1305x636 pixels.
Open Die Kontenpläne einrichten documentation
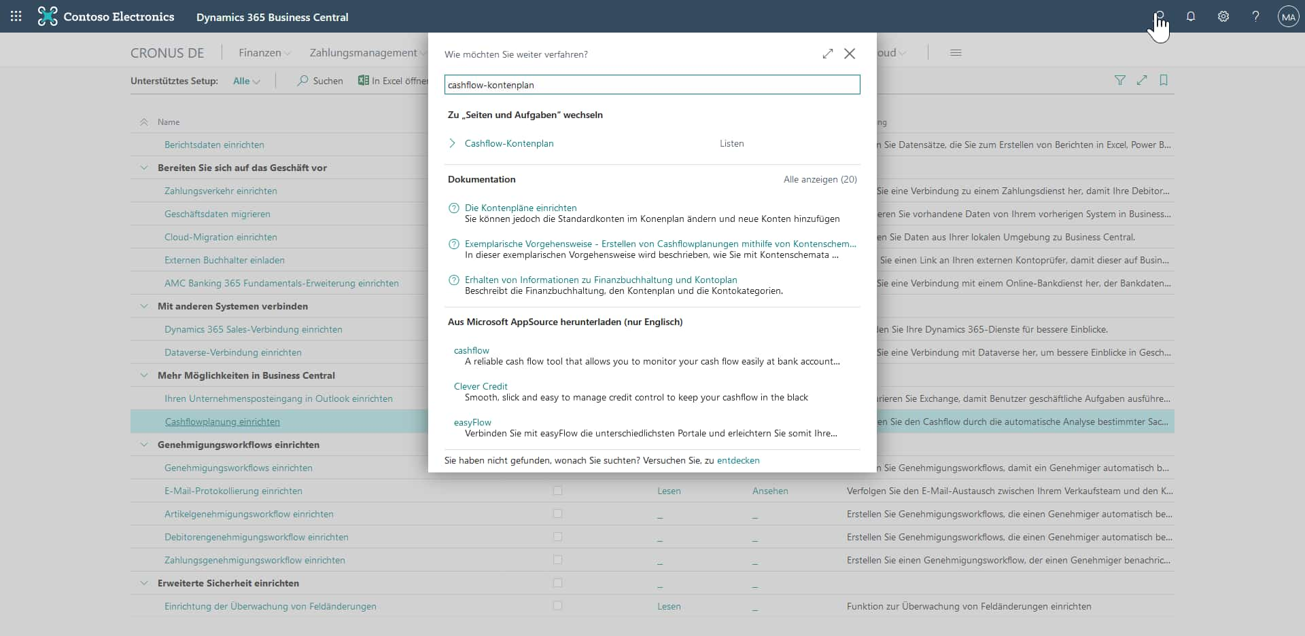pyautogui.click(x=521, y=208)
